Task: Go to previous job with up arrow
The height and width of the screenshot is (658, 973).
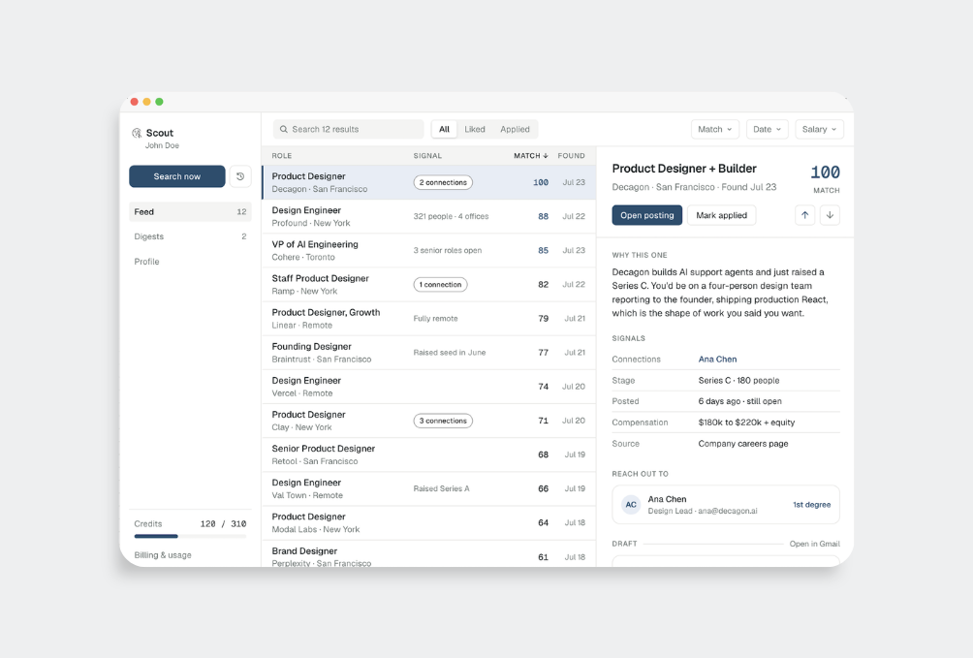Action: pyautogui.click(x=804, y=215)
